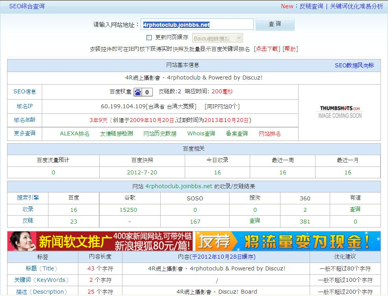Open the ALEXA排名 link

pos(74,134)
